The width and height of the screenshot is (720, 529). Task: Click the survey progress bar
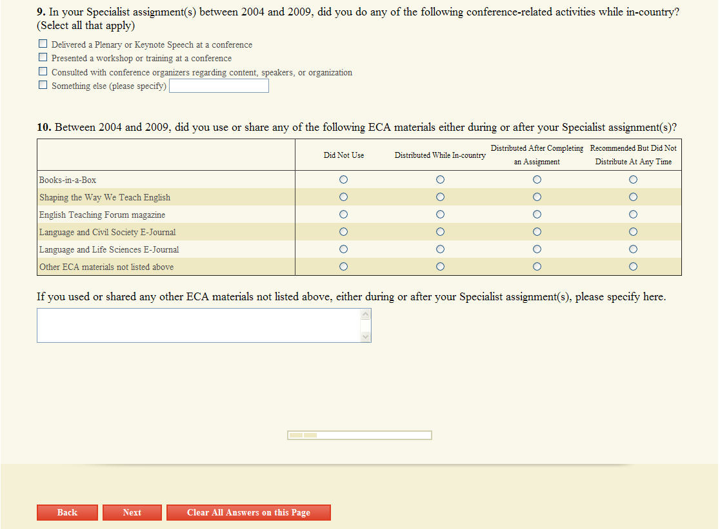click(359, 435)
